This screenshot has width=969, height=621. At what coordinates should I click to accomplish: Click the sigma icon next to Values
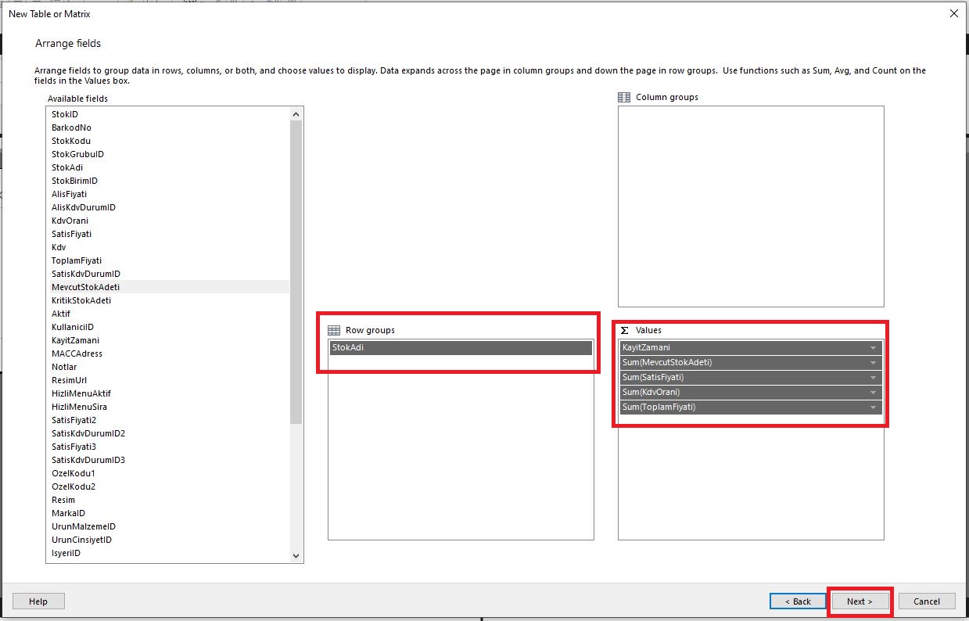pos(625,329)
